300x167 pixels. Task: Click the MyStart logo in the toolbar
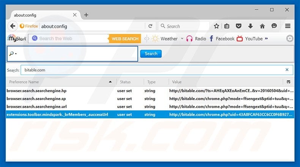(x=17, y=38)
